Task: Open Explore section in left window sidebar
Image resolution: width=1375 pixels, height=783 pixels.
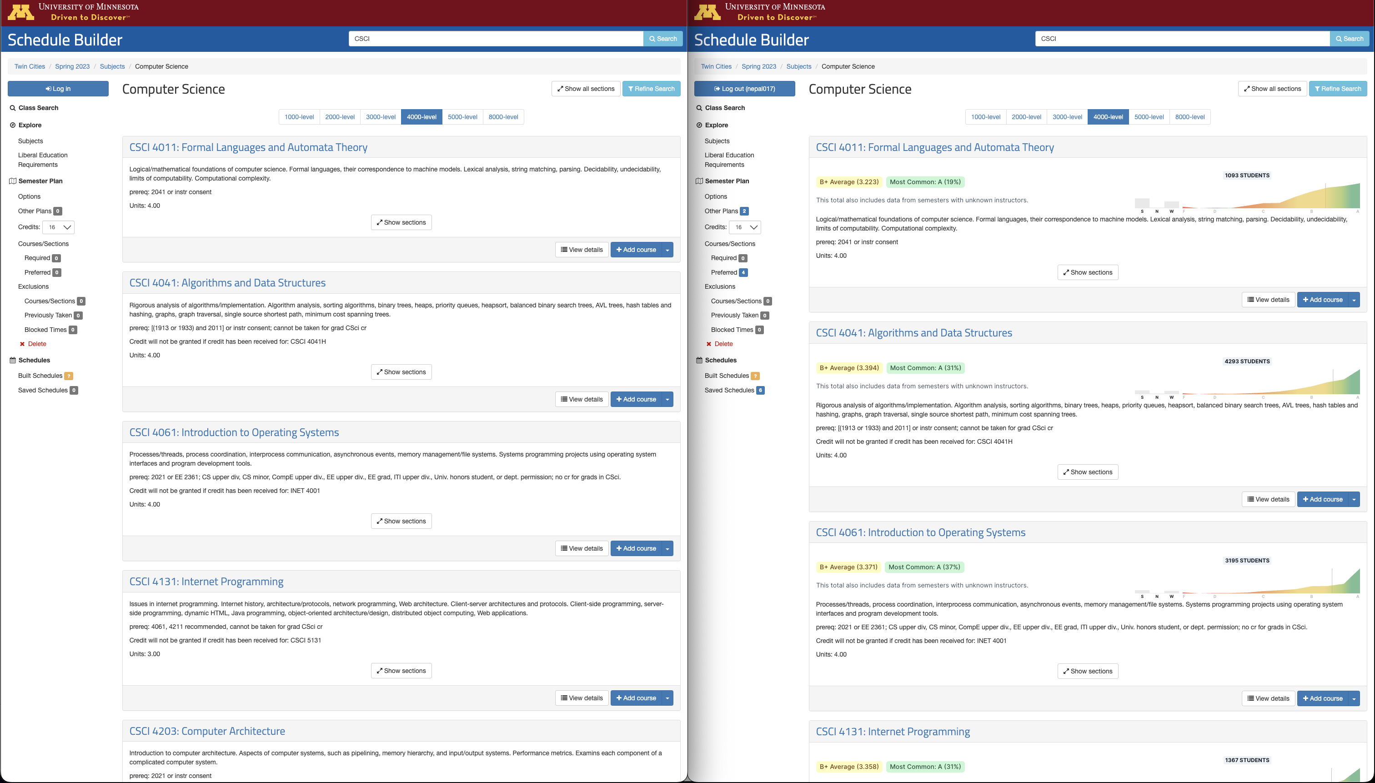Action: click(x=25, y=125)
